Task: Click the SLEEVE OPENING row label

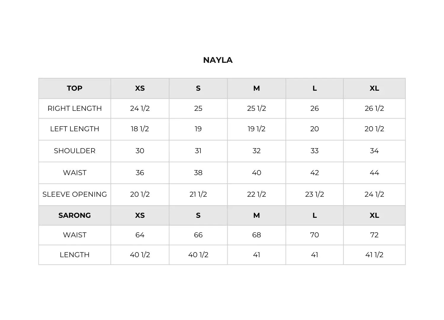Action: (x=75, y=194)
